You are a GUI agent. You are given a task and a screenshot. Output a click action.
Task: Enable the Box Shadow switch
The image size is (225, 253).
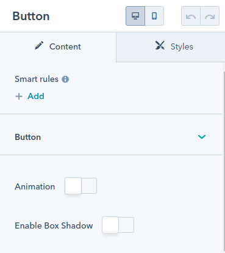(118, 225)
